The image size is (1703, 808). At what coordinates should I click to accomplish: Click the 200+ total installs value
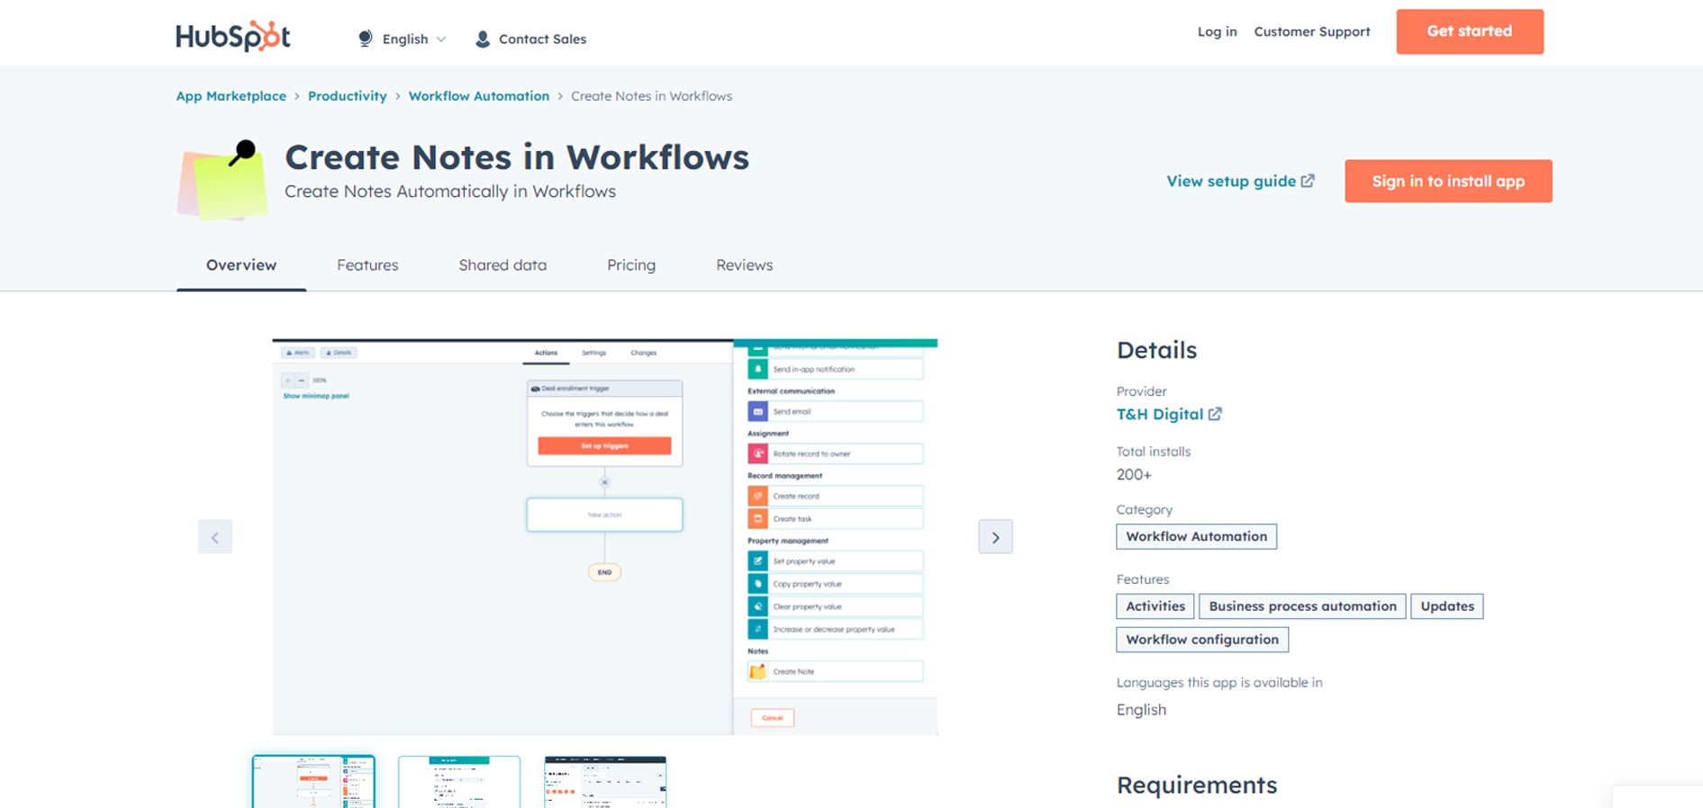point(1134,475)
